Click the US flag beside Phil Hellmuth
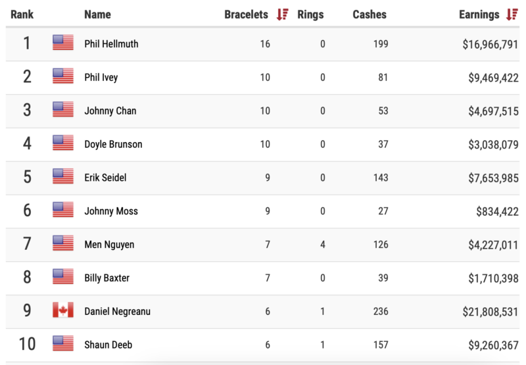The image size is (526, 365). pos(63,43)
